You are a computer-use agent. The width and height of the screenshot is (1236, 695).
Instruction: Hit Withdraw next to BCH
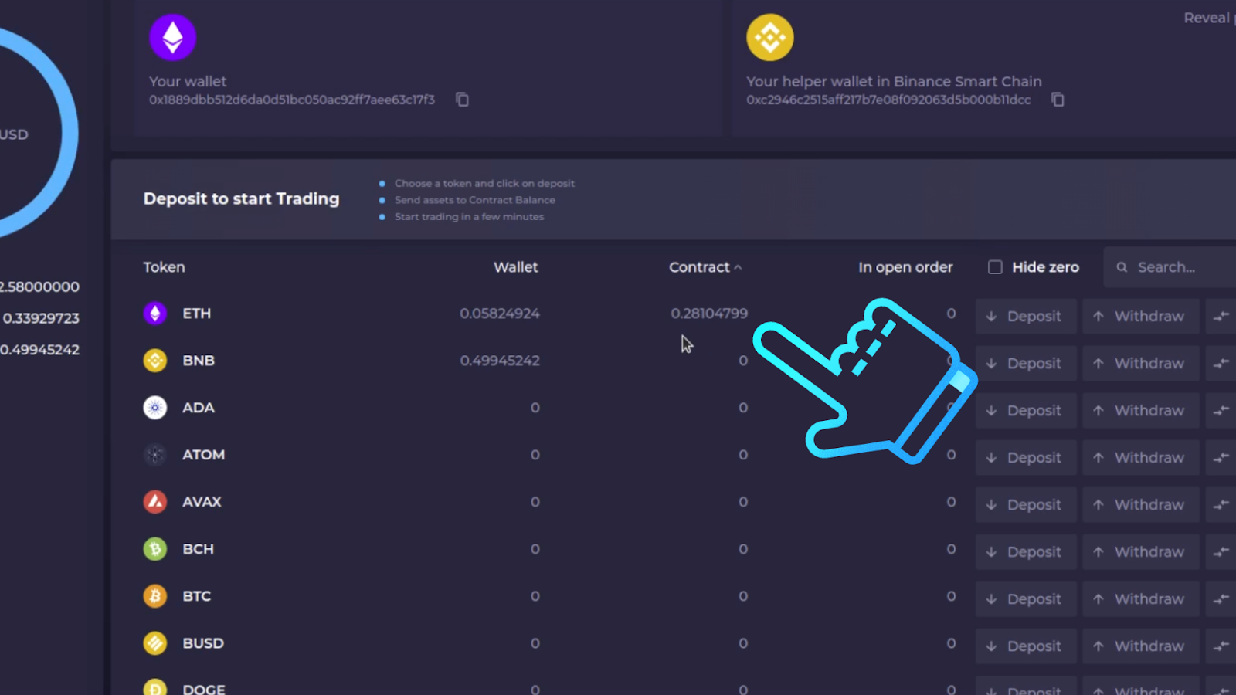coord(1140,551)
